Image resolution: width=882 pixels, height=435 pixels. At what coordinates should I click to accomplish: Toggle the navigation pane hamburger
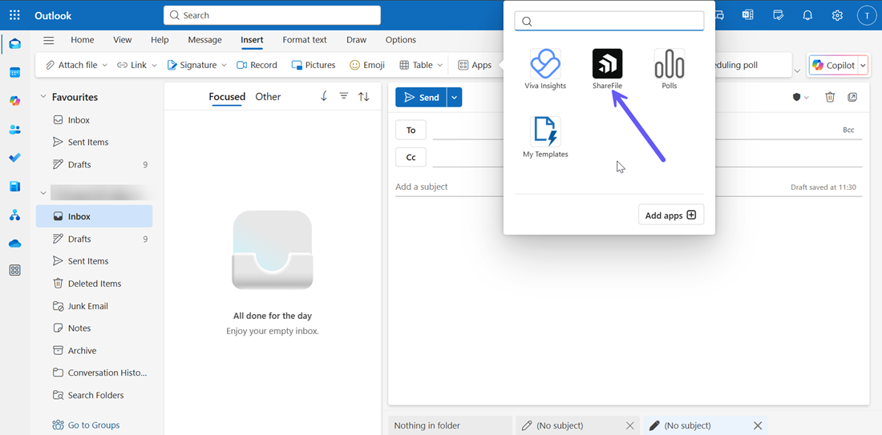(x=49, y=40)
